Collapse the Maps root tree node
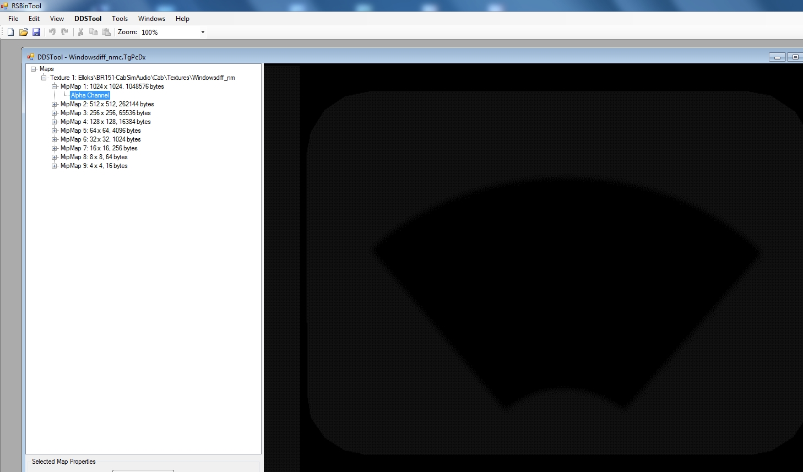 [34, 69]
